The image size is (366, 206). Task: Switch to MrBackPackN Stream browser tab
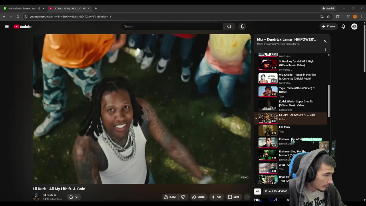point(22,9)
